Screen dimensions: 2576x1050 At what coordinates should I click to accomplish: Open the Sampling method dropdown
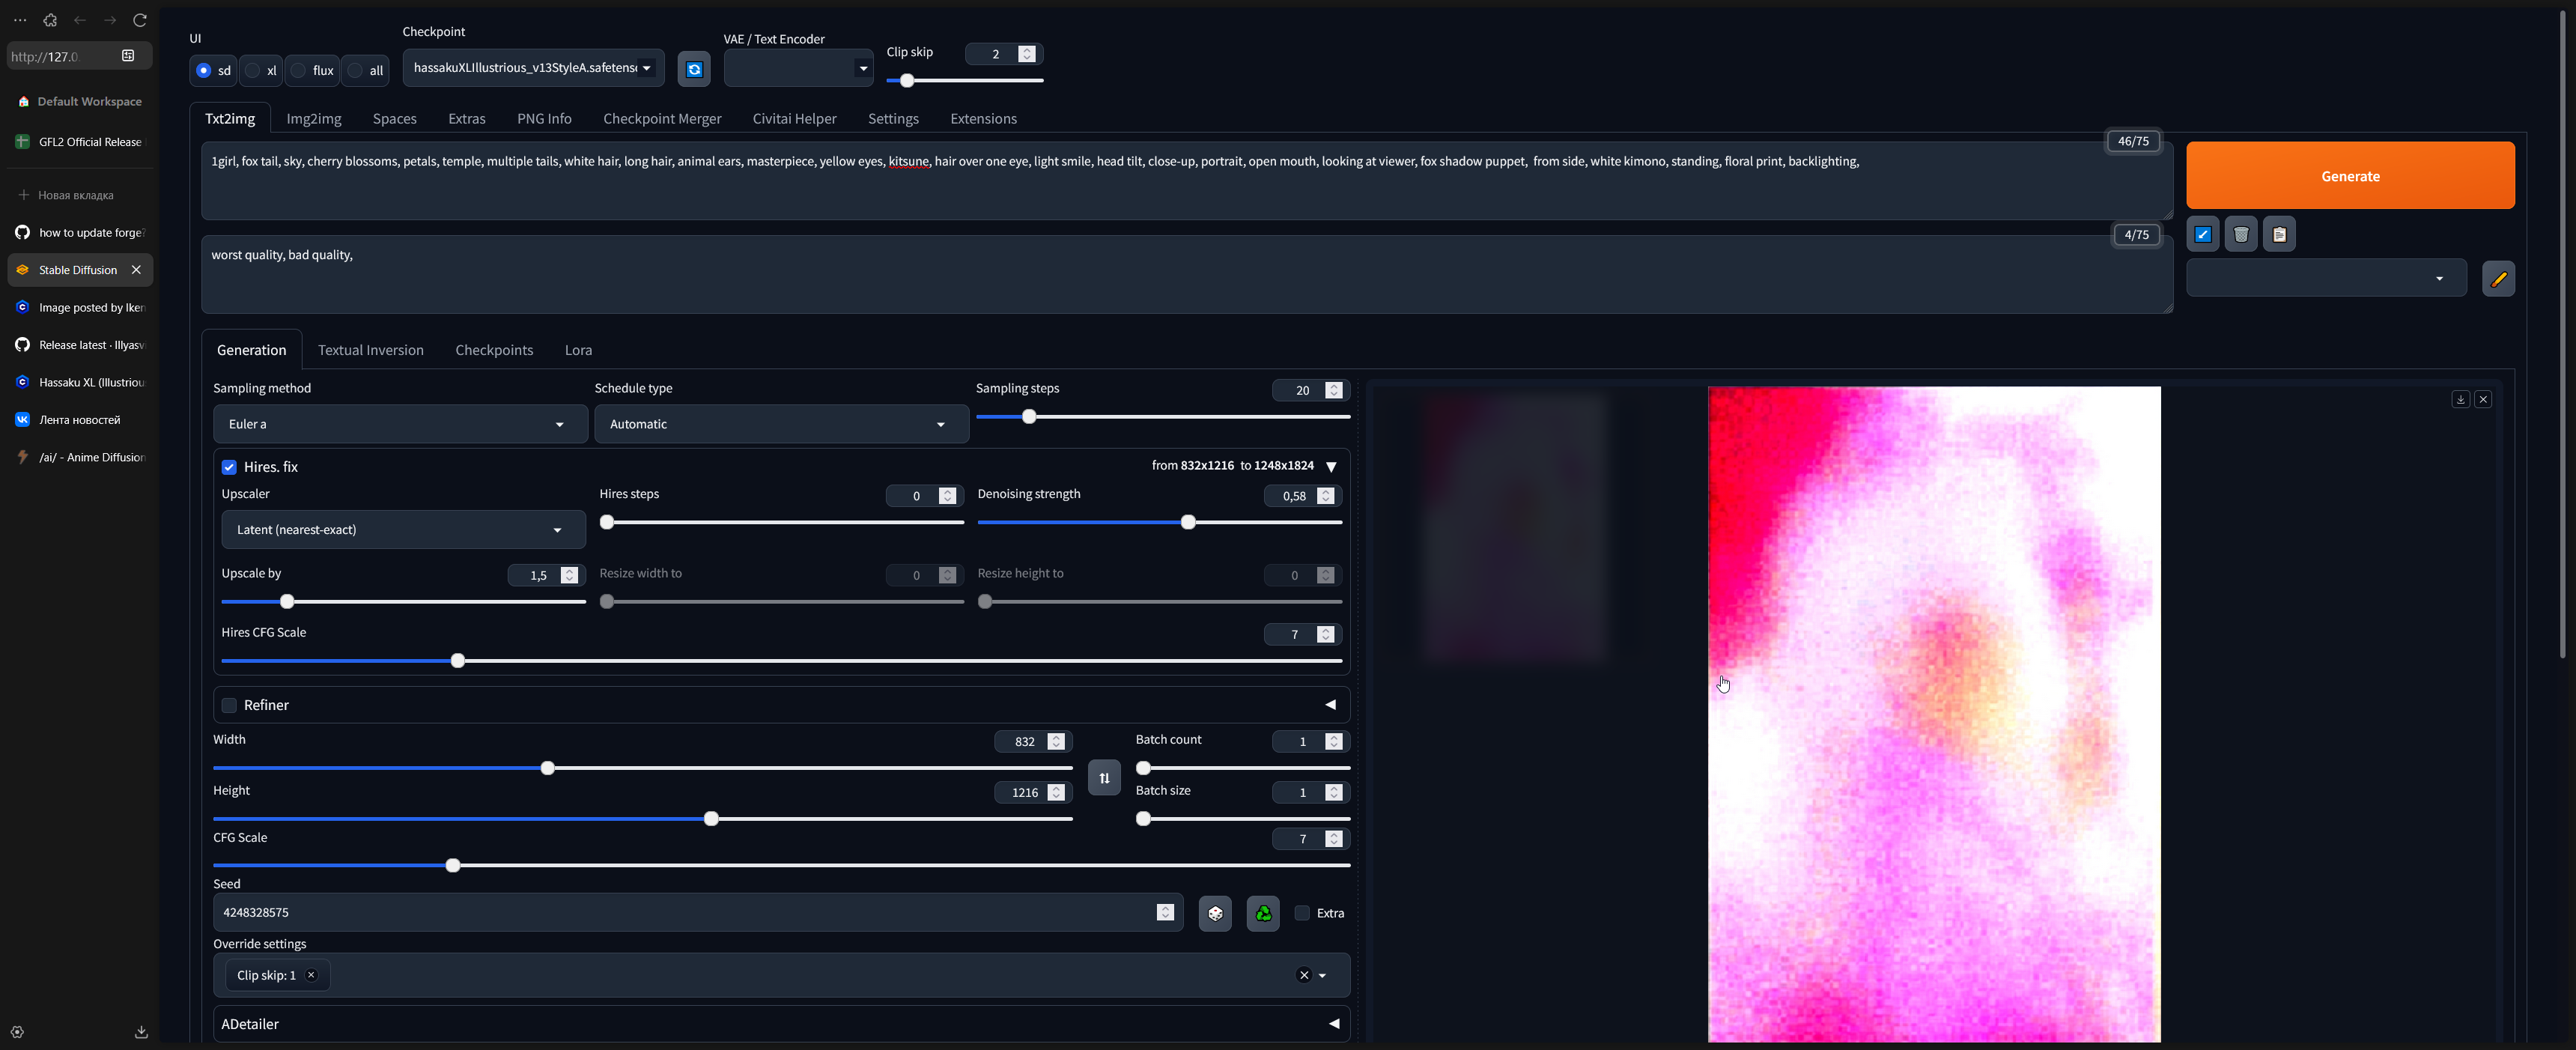coord(400,424)
